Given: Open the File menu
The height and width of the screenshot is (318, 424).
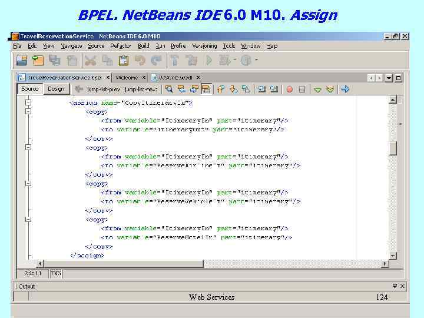Looking at the screenshot, I should 17,46.
